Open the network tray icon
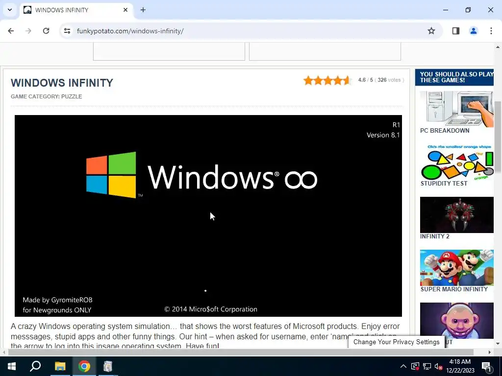This screenshot has width=502, height=376. click(427, 366)
